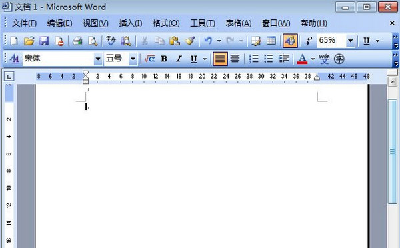Open Print Preview with the magnifier page icon
The width and height of the screenshot is (400, 248).
(93, 41)
